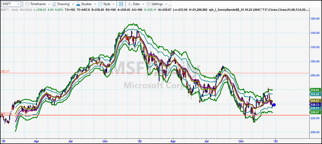Click the blue last-price dot marker

pyautogui.click(x=274, y=105)
